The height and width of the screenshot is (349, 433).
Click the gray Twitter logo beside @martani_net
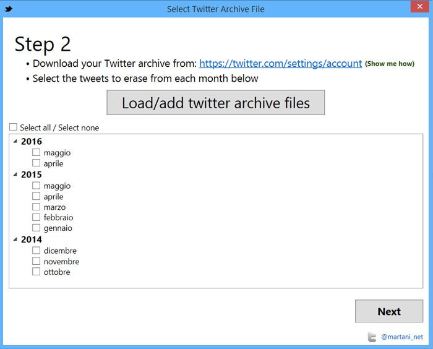(372, 337)
